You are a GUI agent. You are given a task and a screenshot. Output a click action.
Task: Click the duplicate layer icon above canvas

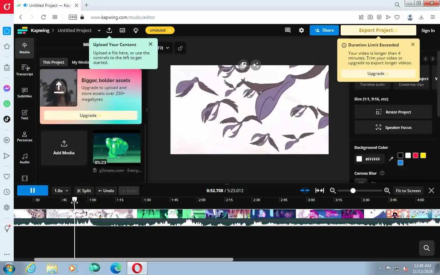point(243,65)
